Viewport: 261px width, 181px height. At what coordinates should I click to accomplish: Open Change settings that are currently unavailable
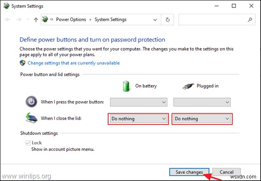tap(73, 63)
